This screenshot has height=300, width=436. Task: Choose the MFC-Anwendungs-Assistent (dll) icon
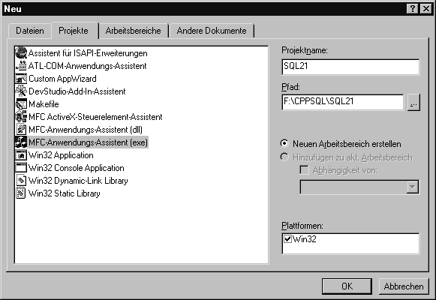21,130
